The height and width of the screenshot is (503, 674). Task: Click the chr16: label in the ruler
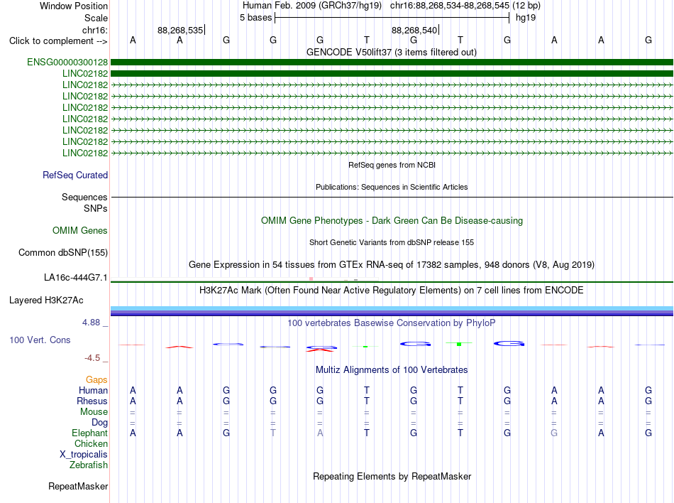click(x=95, y=30)
